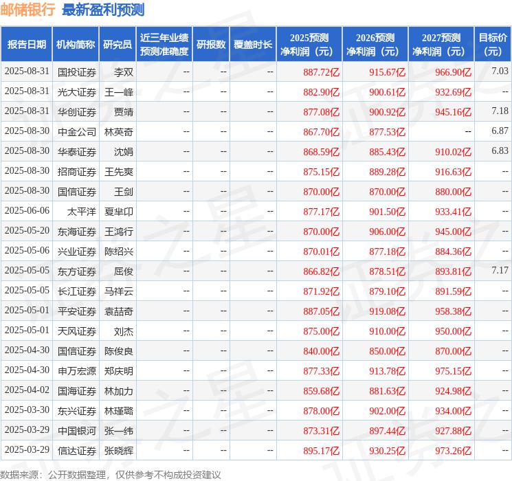Click the 966.90亿 profit value

coord(453,72)
